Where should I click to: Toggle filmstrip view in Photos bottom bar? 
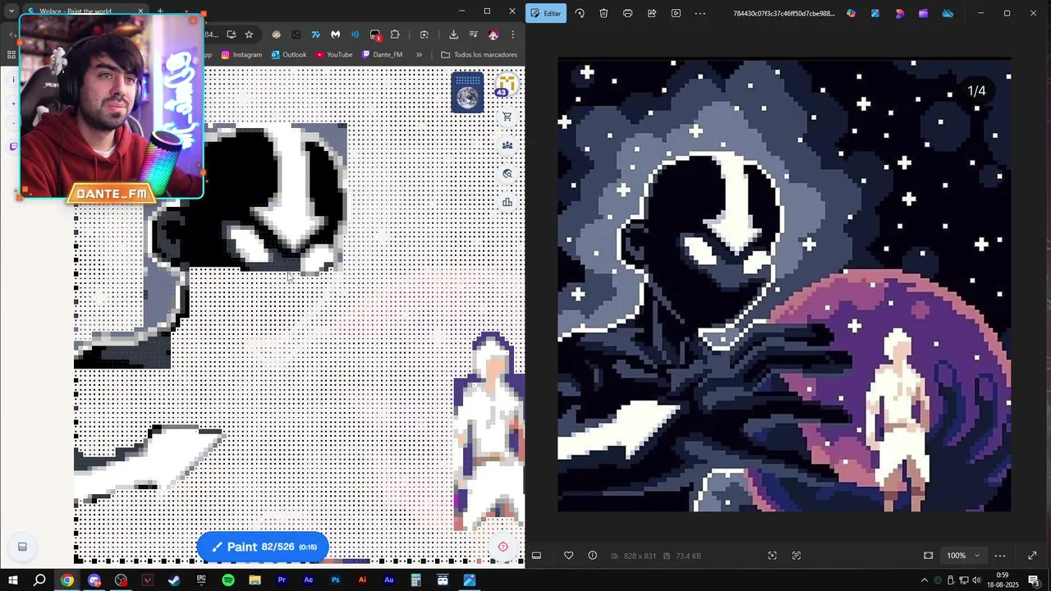[x=536, y=556]
